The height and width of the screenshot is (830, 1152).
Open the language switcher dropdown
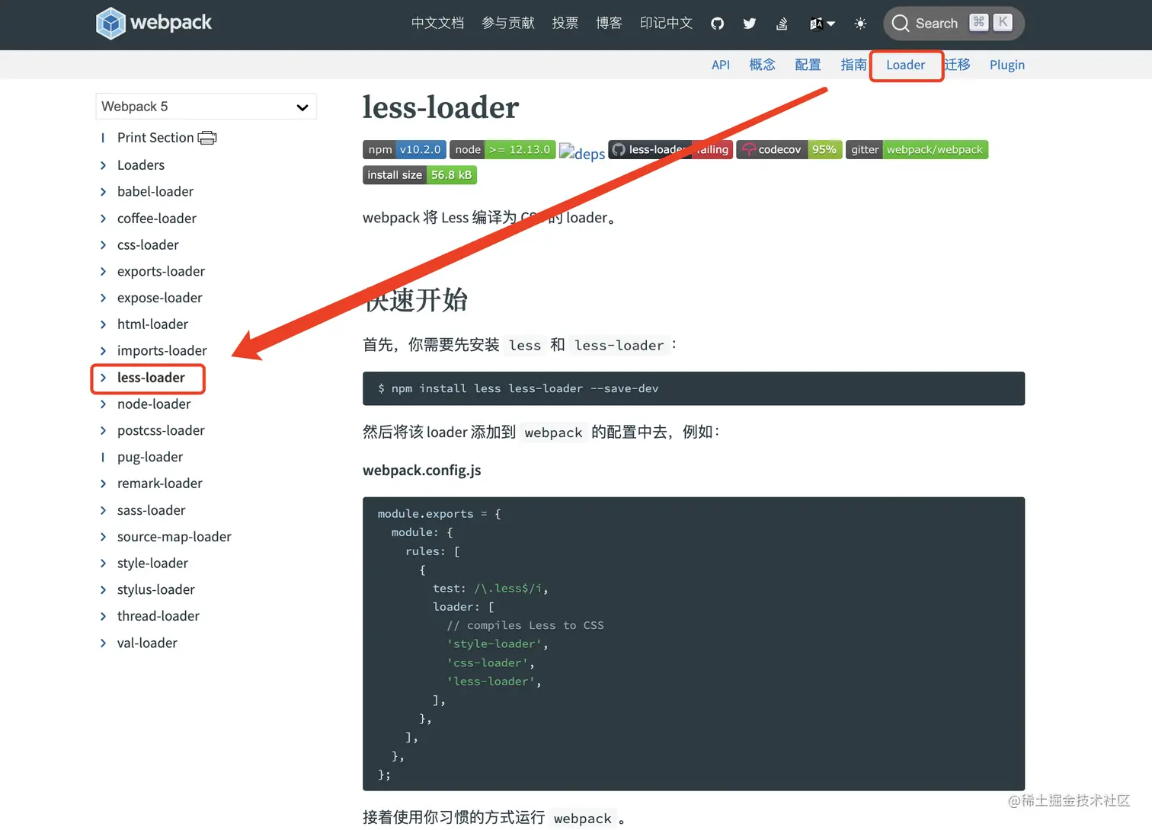coord(822,24)
